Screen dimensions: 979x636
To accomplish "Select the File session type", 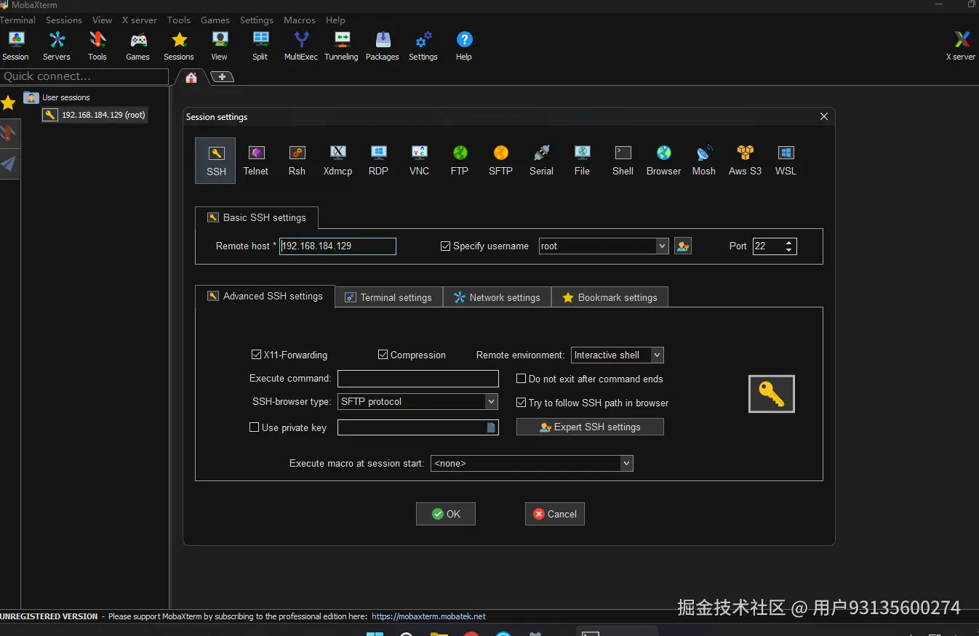I will (x=582, y=161).
